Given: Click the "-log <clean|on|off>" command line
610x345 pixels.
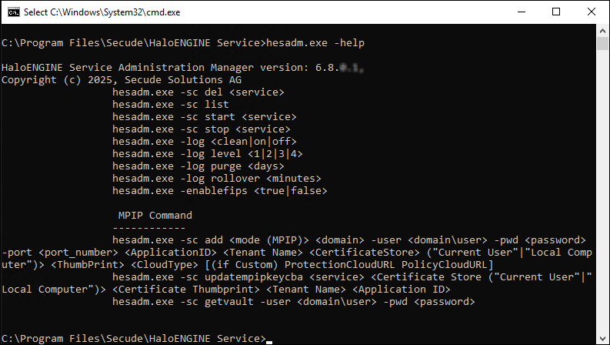Looking at the screenshot, I should 204,142.
